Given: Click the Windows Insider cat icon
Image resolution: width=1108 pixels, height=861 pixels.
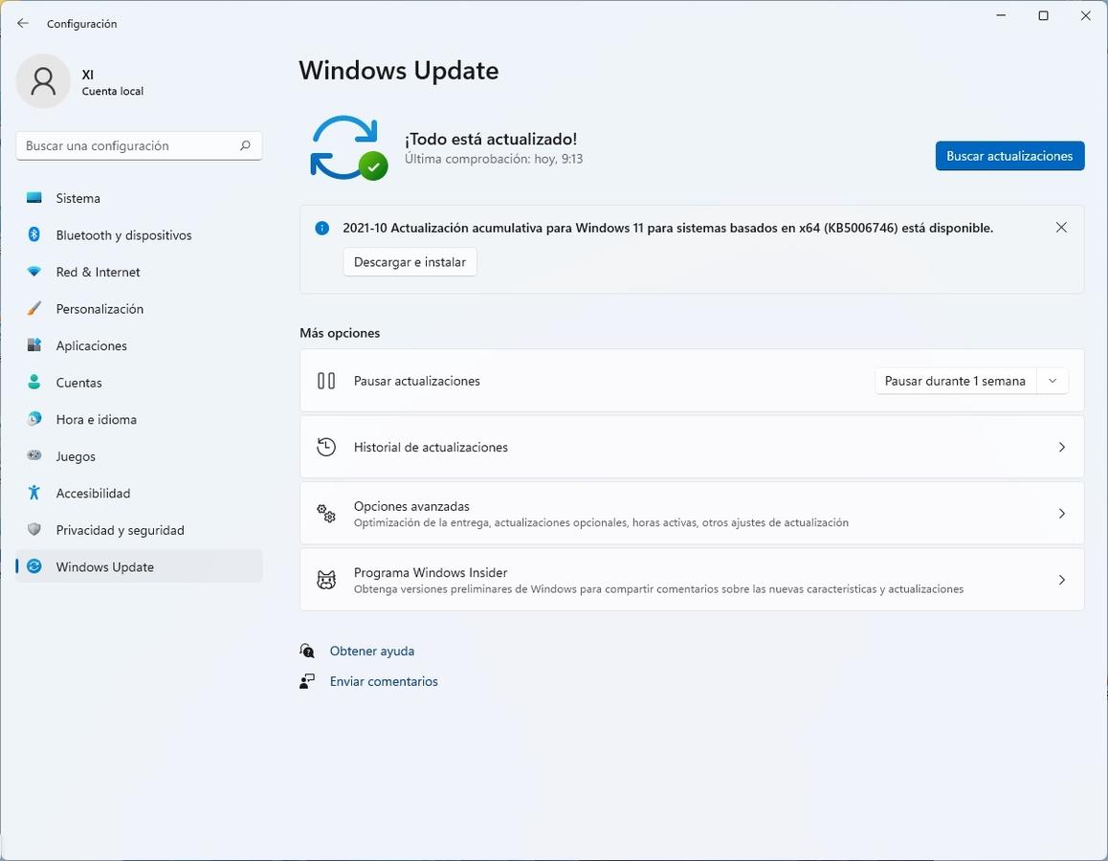Looking at the screenshot, I should [325, 580].
